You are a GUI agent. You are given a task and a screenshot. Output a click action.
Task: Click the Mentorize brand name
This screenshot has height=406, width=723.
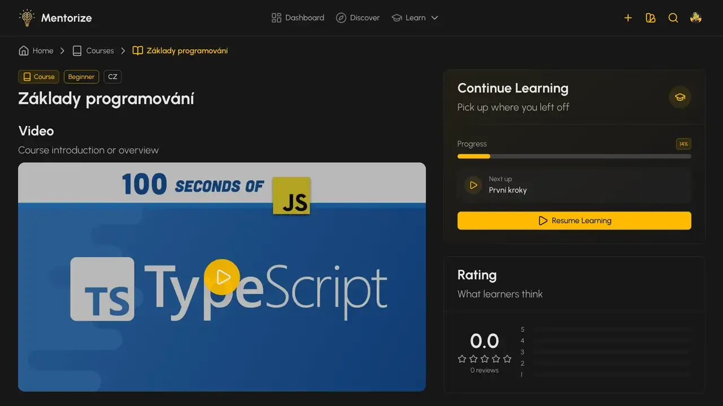click(66, 18)
